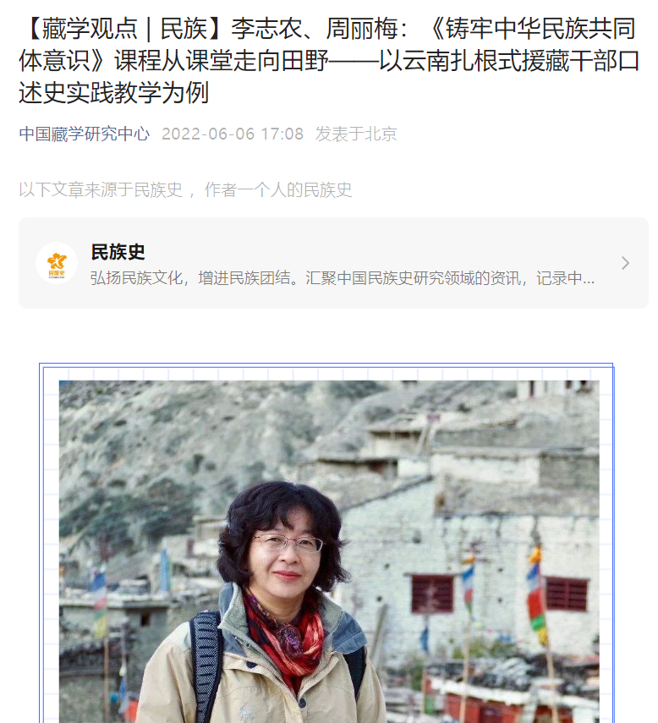Click the 2022-06-06 17:08 publish timestamp
Viewport: 658px width, 723px height.
(233, 134)
